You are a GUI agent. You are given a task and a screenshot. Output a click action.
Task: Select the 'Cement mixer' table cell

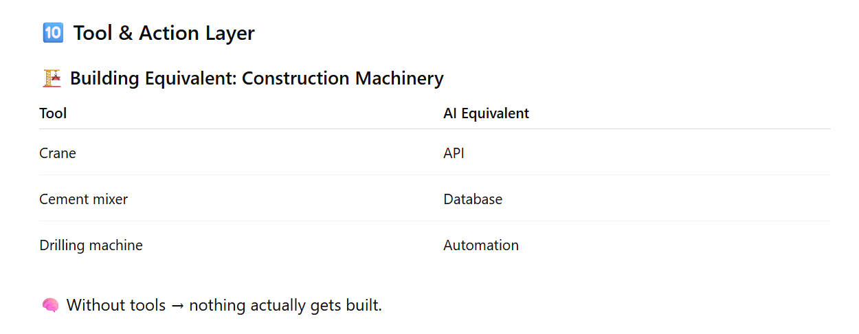pos(83,199)
